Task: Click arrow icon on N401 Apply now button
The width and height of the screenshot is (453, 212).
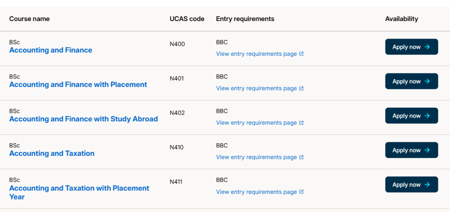Action: point(427,81)
